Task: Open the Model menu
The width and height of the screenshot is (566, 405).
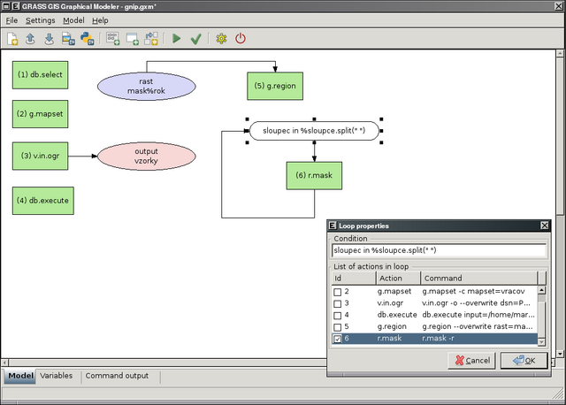Action: point(73,19)
